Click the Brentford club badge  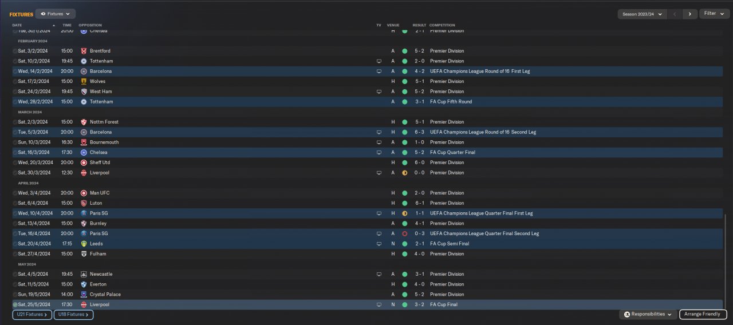[x=84, y=51]
